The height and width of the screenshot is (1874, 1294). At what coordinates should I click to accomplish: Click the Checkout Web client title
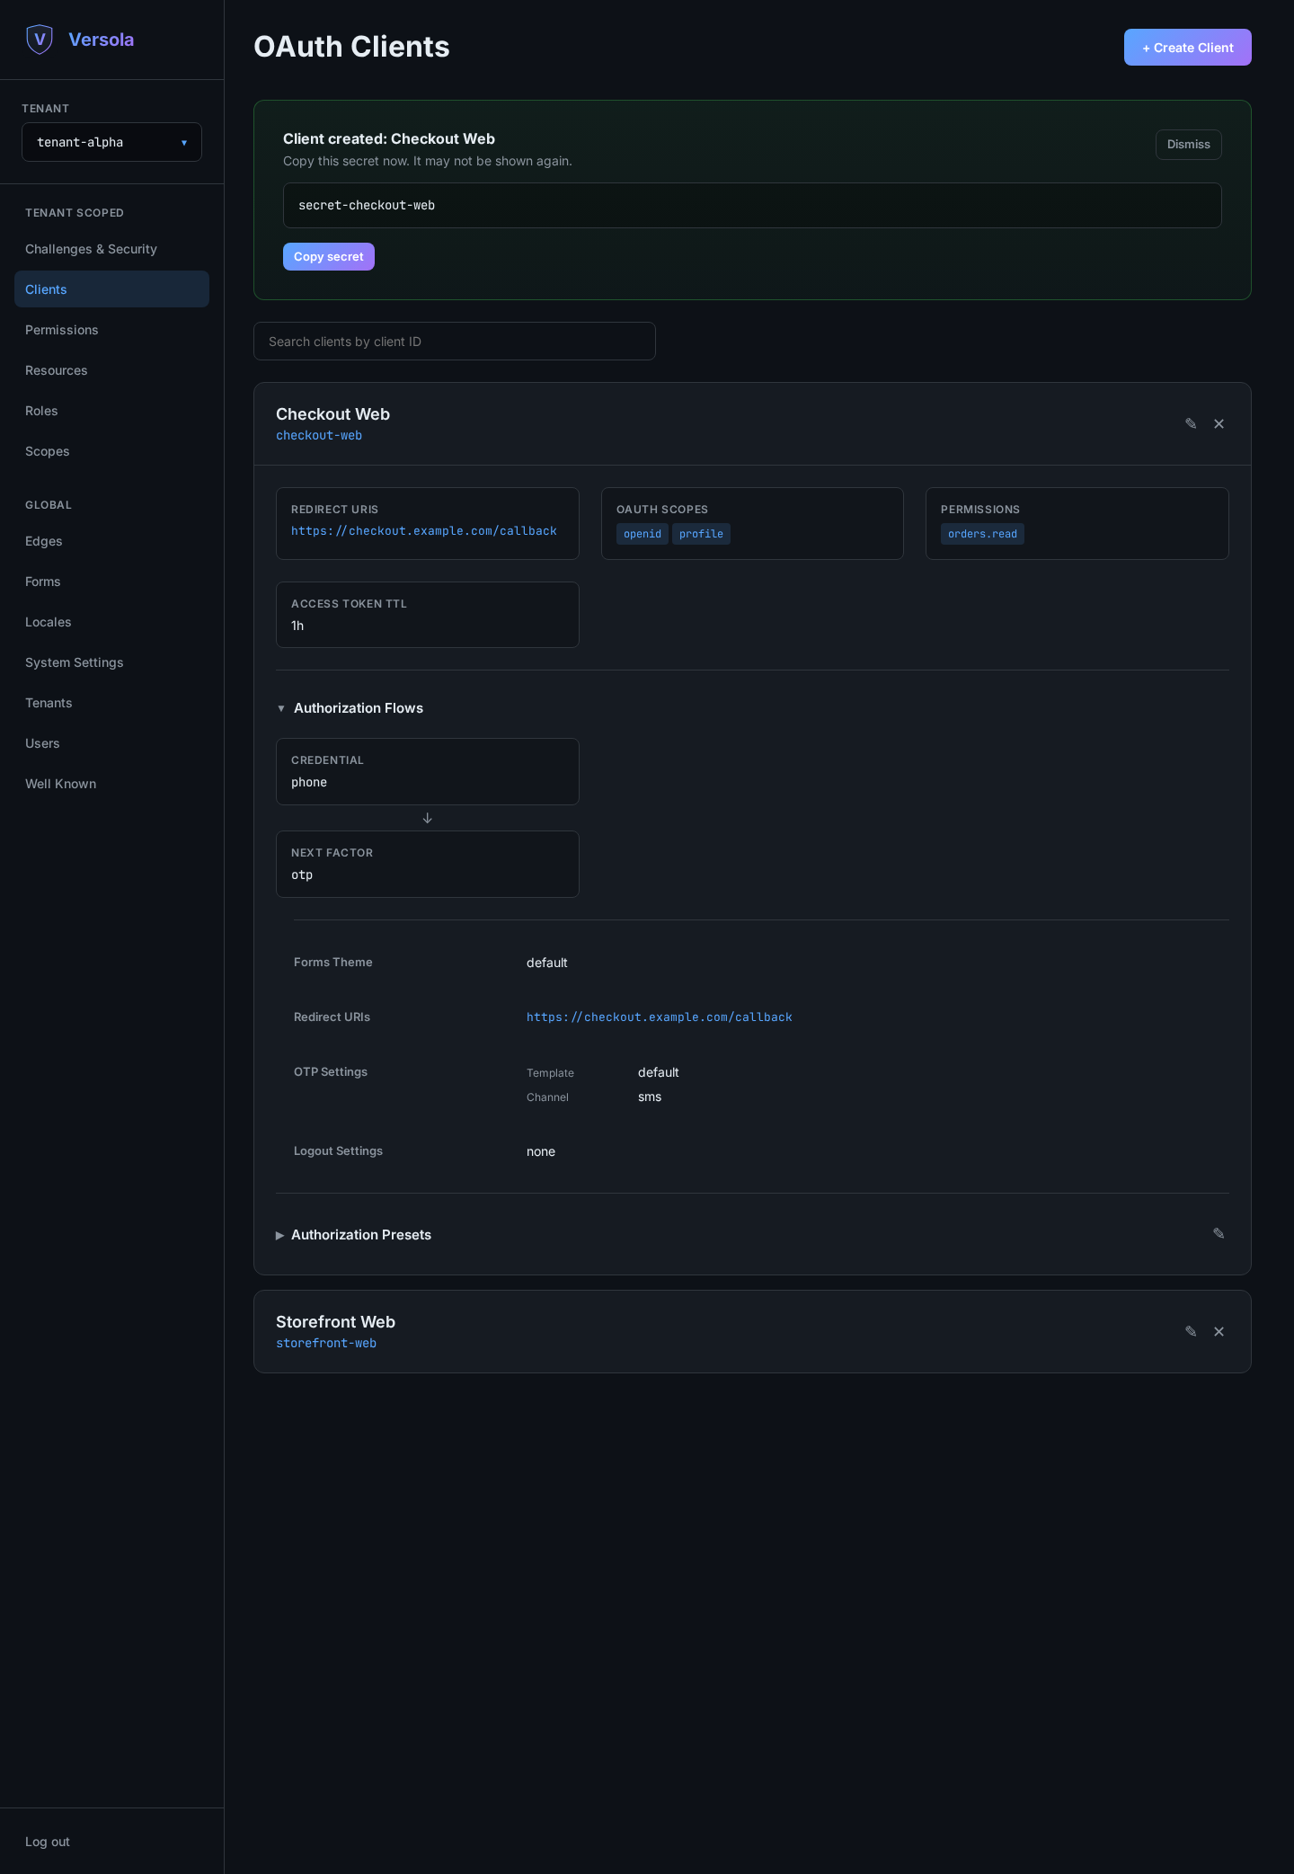332,414
